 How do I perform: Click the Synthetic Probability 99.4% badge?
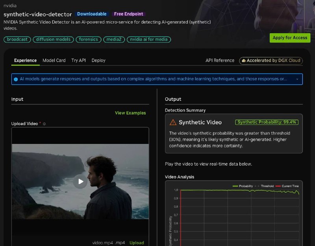267,122
